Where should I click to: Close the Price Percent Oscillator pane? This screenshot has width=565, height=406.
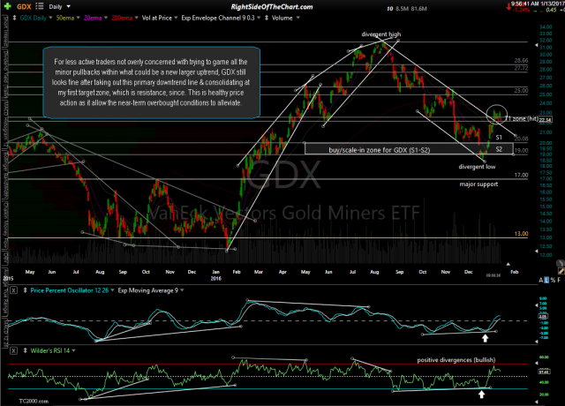13,290
